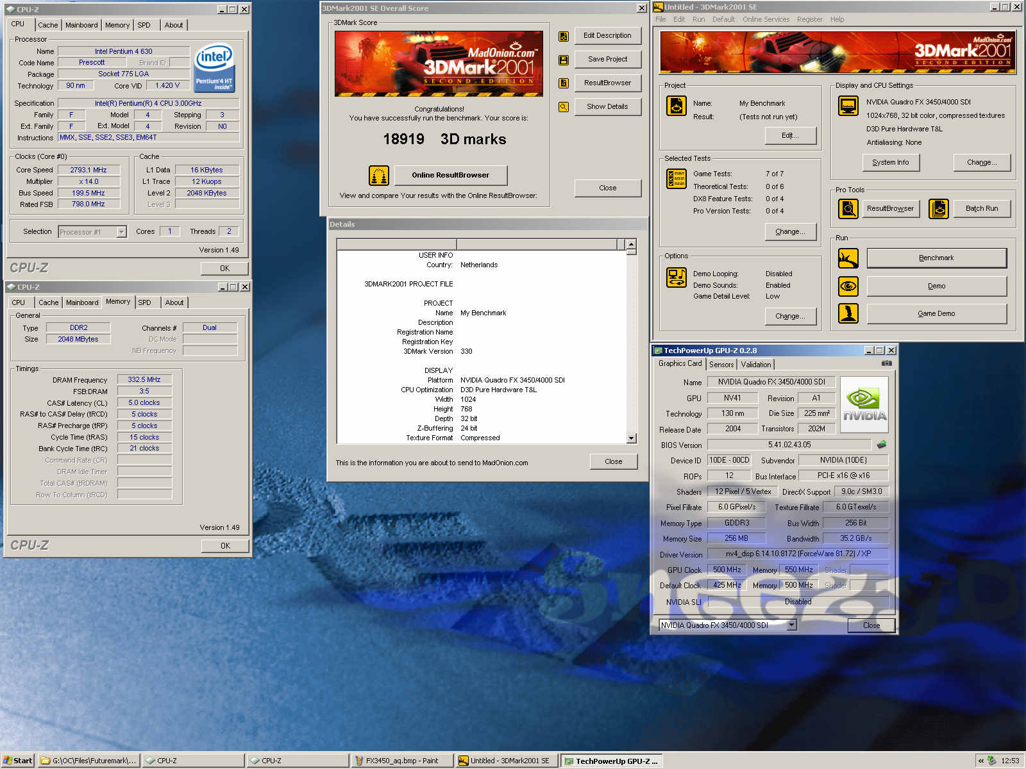Open the G:\OC\Files\Futuremark folder taskbar item
This screenshot has height=769, width=1026.
click(88, 761)
